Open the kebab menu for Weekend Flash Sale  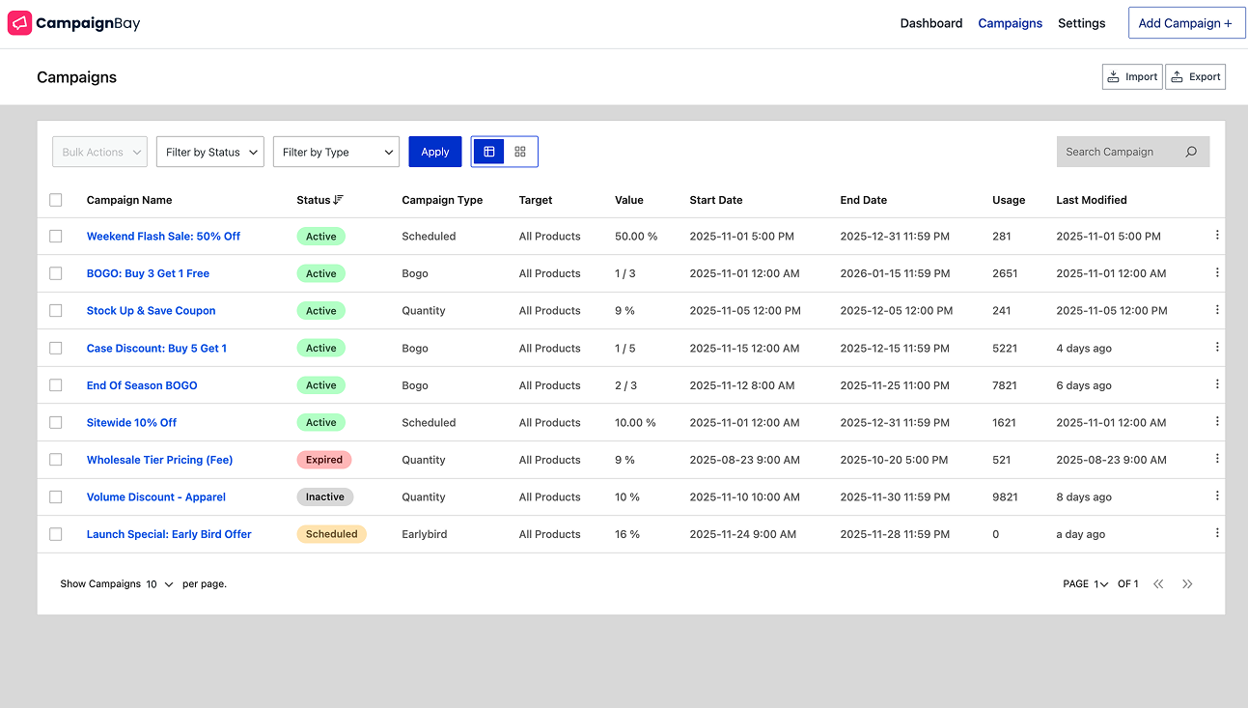pyautogui.click(x=1217, y=236)
